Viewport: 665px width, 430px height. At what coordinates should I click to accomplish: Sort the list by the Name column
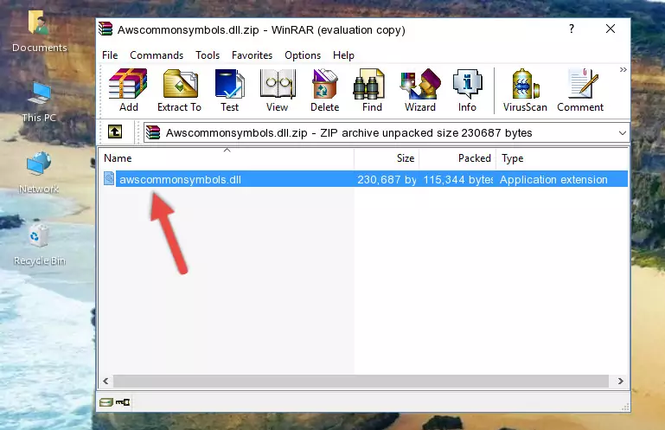click(227, 158)
